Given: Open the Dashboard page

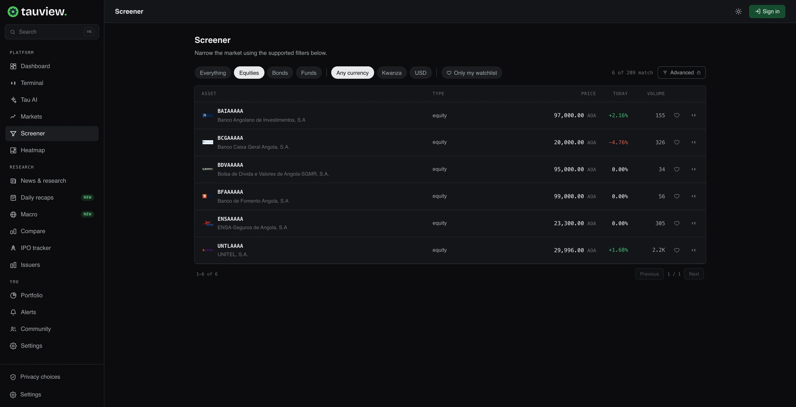Looking at the screenshot, I should tap(52, 66).
